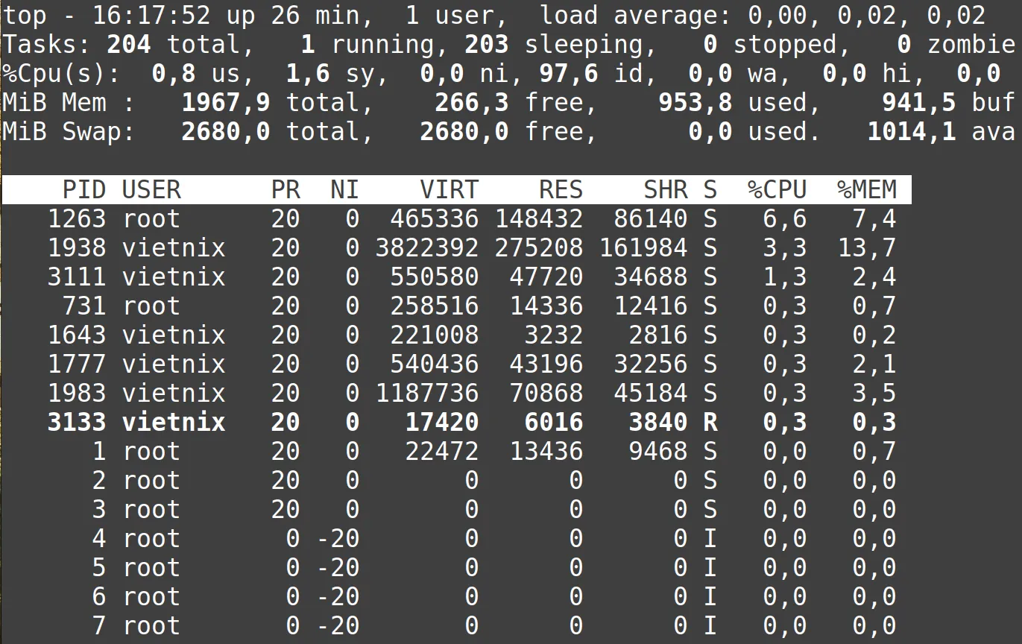The width and height of the screenshot is (1022, 644).
Task: Click the RES column header
Action: coord(561,190)
